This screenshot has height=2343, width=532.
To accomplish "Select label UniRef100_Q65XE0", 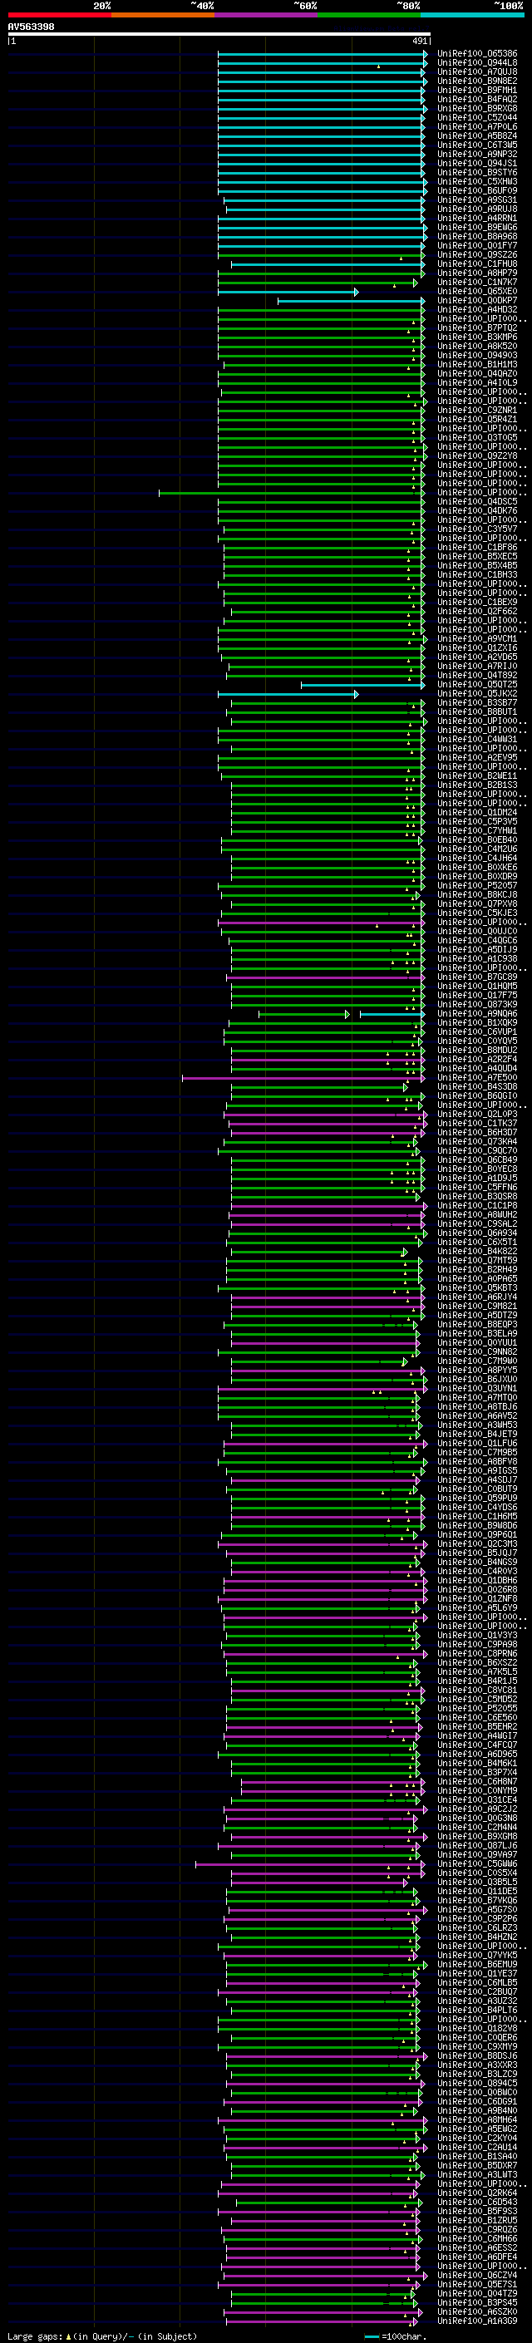I will 477,291.
